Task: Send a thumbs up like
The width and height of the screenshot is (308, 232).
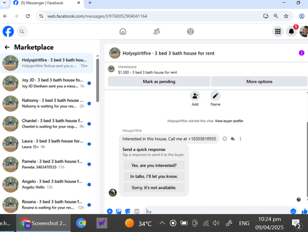Action: point(304,211)
